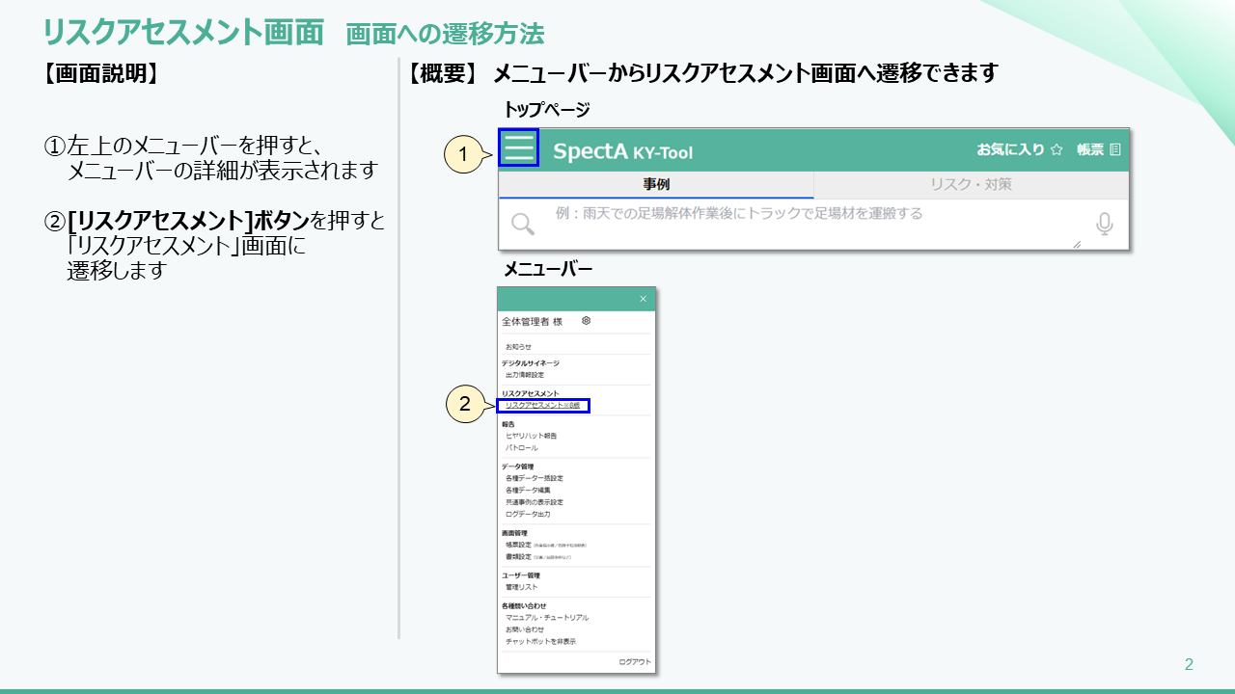The height and width of the screenshot is (694, 1235).
Task: Switch to the リスク・対策 tab
Action: (x=971, y=184)
